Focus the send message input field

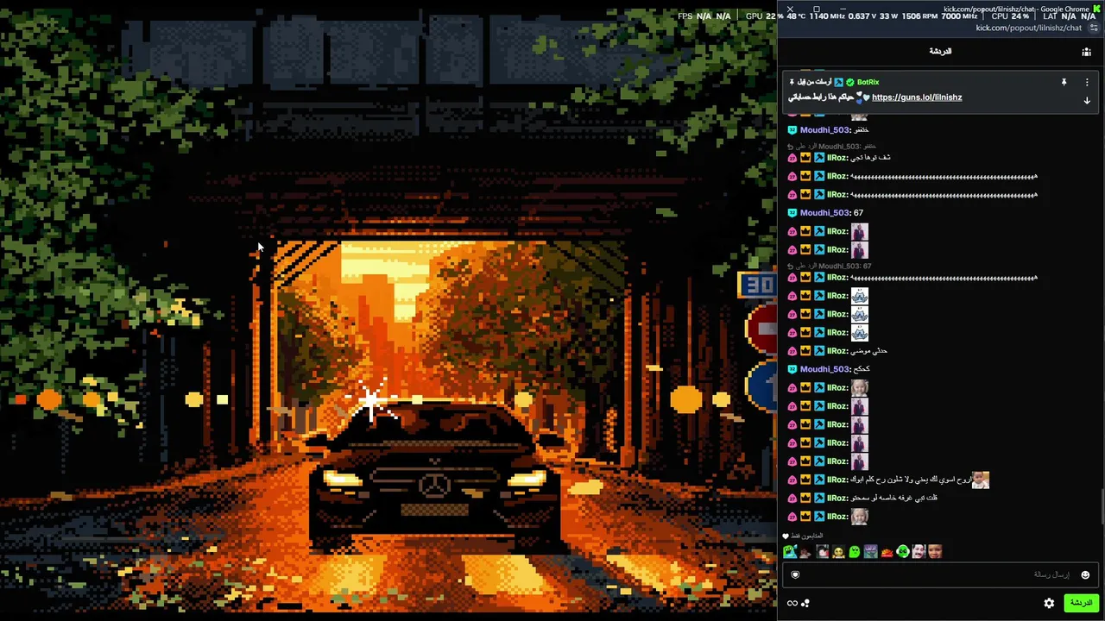[939, 575]
